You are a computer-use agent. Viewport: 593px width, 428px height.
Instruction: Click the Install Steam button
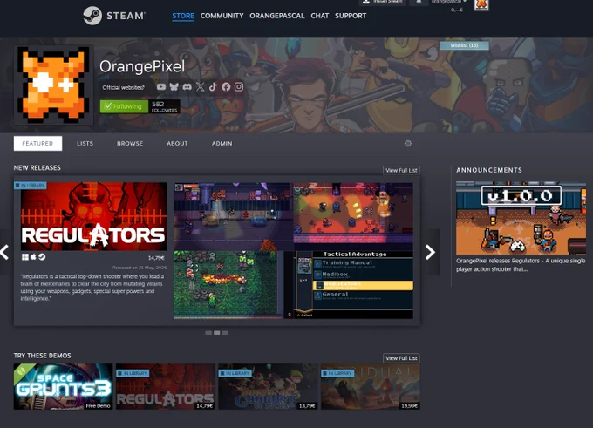[x=382, y=2]
